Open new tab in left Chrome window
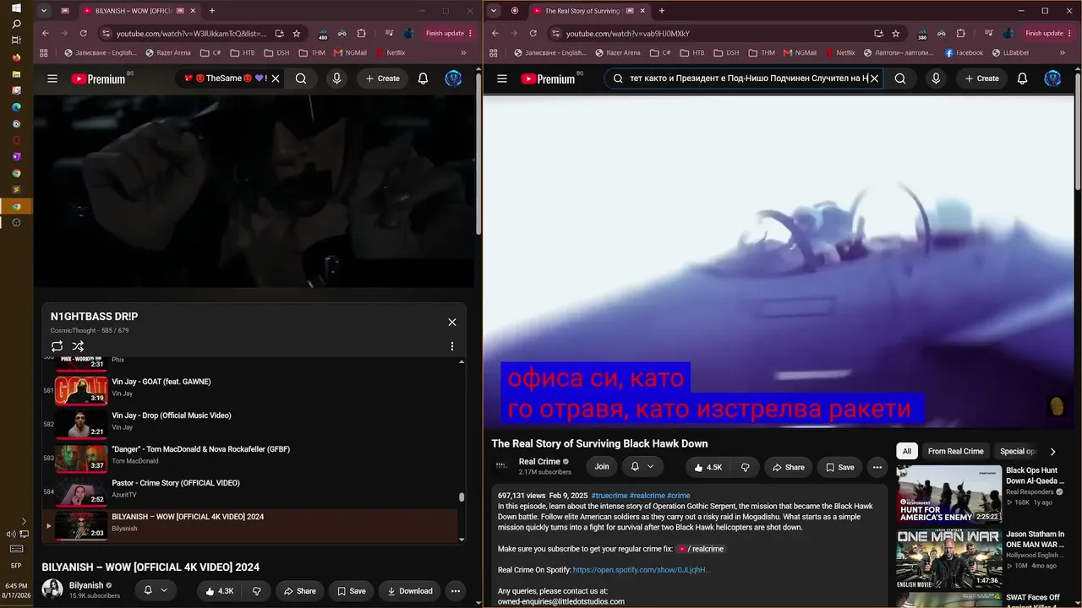Image resolution: width=1082 pixels, height=608 pixels. pos(211,11)
